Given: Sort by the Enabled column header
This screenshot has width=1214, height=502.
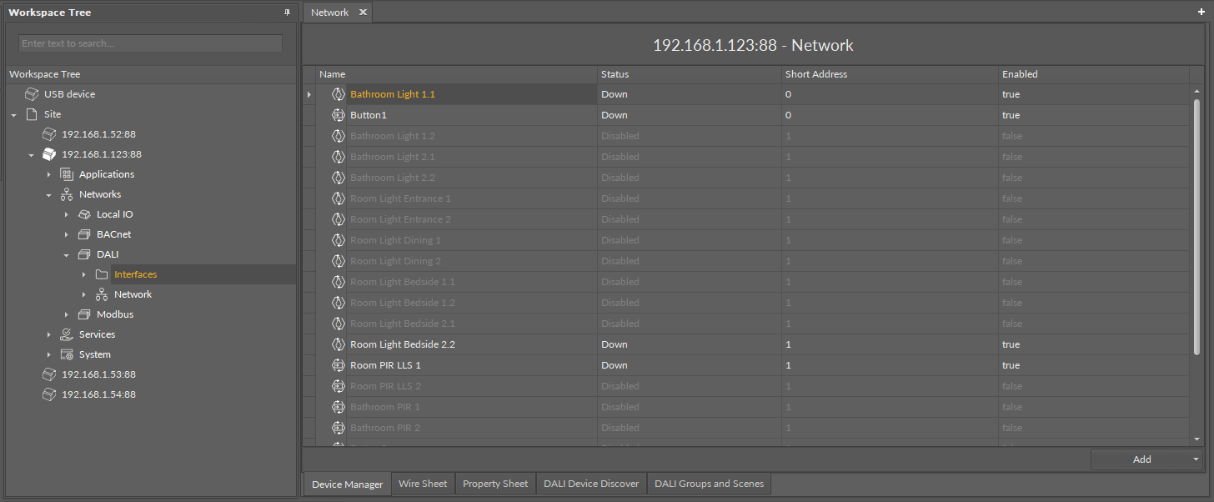Looking at the screenshot, I should (1094, 74).
